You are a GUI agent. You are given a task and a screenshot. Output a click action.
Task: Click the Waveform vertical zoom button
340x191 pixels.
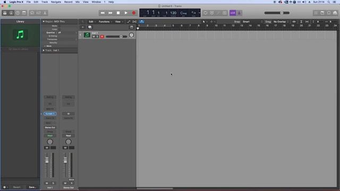tap(294, 22)
